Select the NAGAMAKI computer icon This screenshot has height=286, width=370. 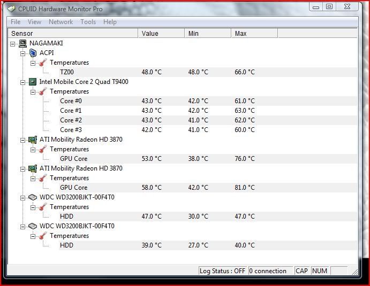click(x=22, y=43)
